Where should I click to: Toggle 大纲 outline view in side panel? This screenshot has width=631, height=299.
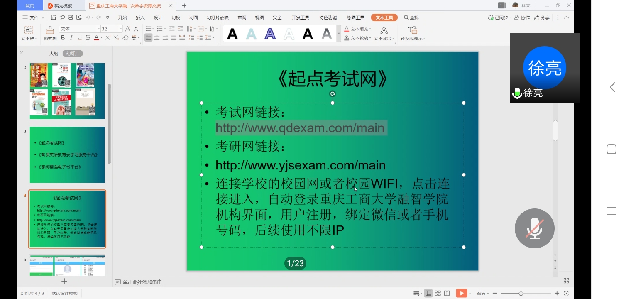(x=54, y=54)
